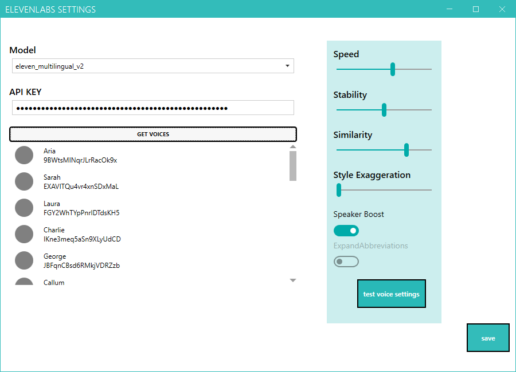Click the Speed slider handle
Viewport: 516px width, 372px height.
(x=393, y=69)
